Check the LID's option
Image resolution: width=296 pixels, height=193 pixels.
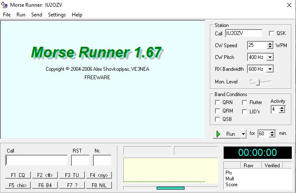click(x=244, y=112)
